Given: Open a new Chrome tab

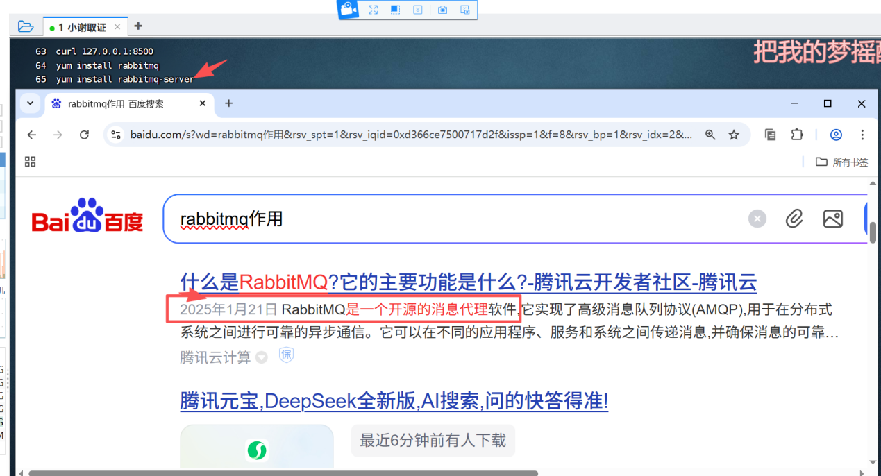Looking at the screenshot, I should pyautogui.click(x=228, y=103).
